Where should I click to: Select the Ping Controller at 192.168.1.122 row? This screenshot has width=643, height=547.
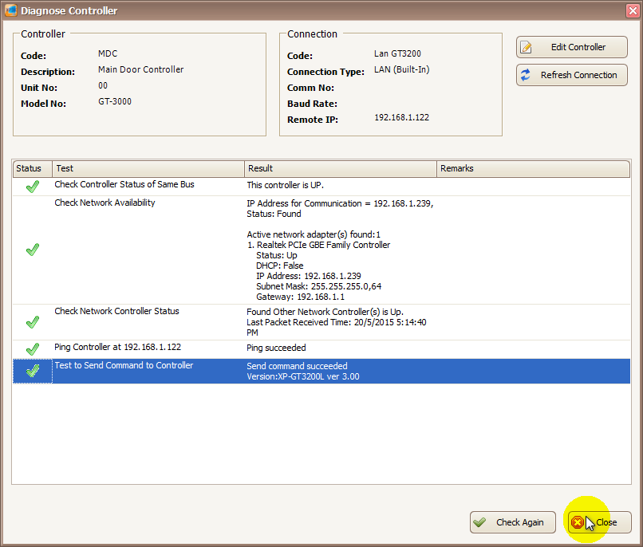coord(117,348)
